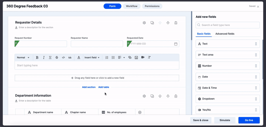The width and height of the screenshot is (266, 127).
Task: Open the Insert field dropdown
Action: (92, 58)
